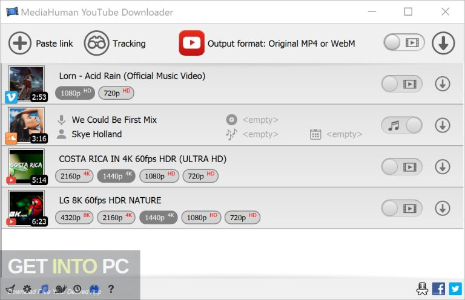This screenshot has height=300, width=465.
Task: Click the person icon beside Skye Holland
Action: [61, 134]
